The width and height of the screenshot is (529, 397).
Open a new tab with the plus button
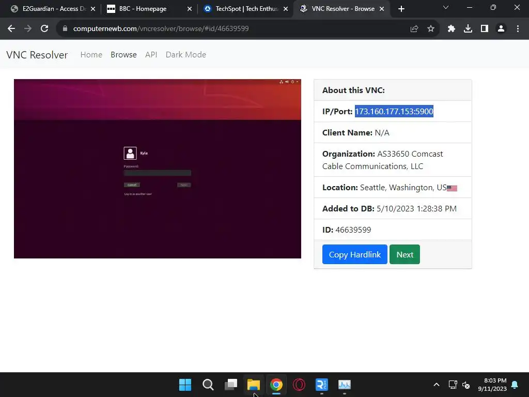click(x=401, y=9)
